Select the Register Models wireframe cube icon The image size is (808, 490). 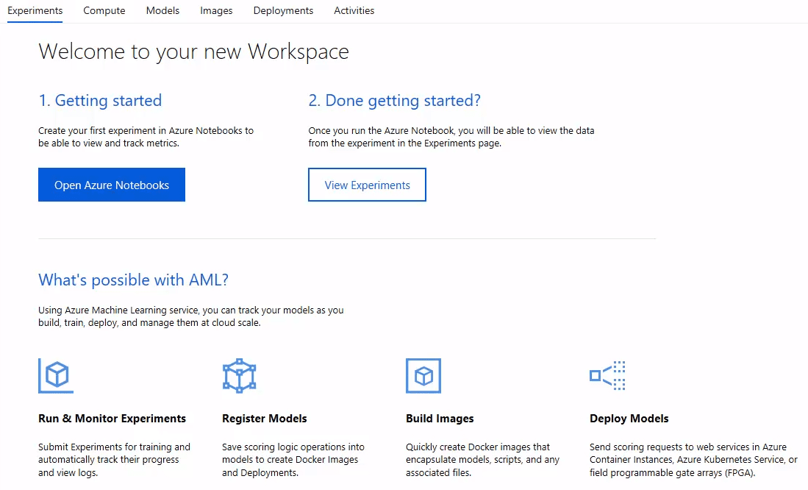(x=239, y=376)
